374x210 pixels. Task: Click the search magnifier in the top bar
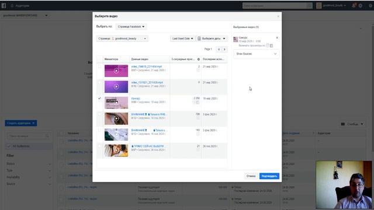click(x=309, y=5)
